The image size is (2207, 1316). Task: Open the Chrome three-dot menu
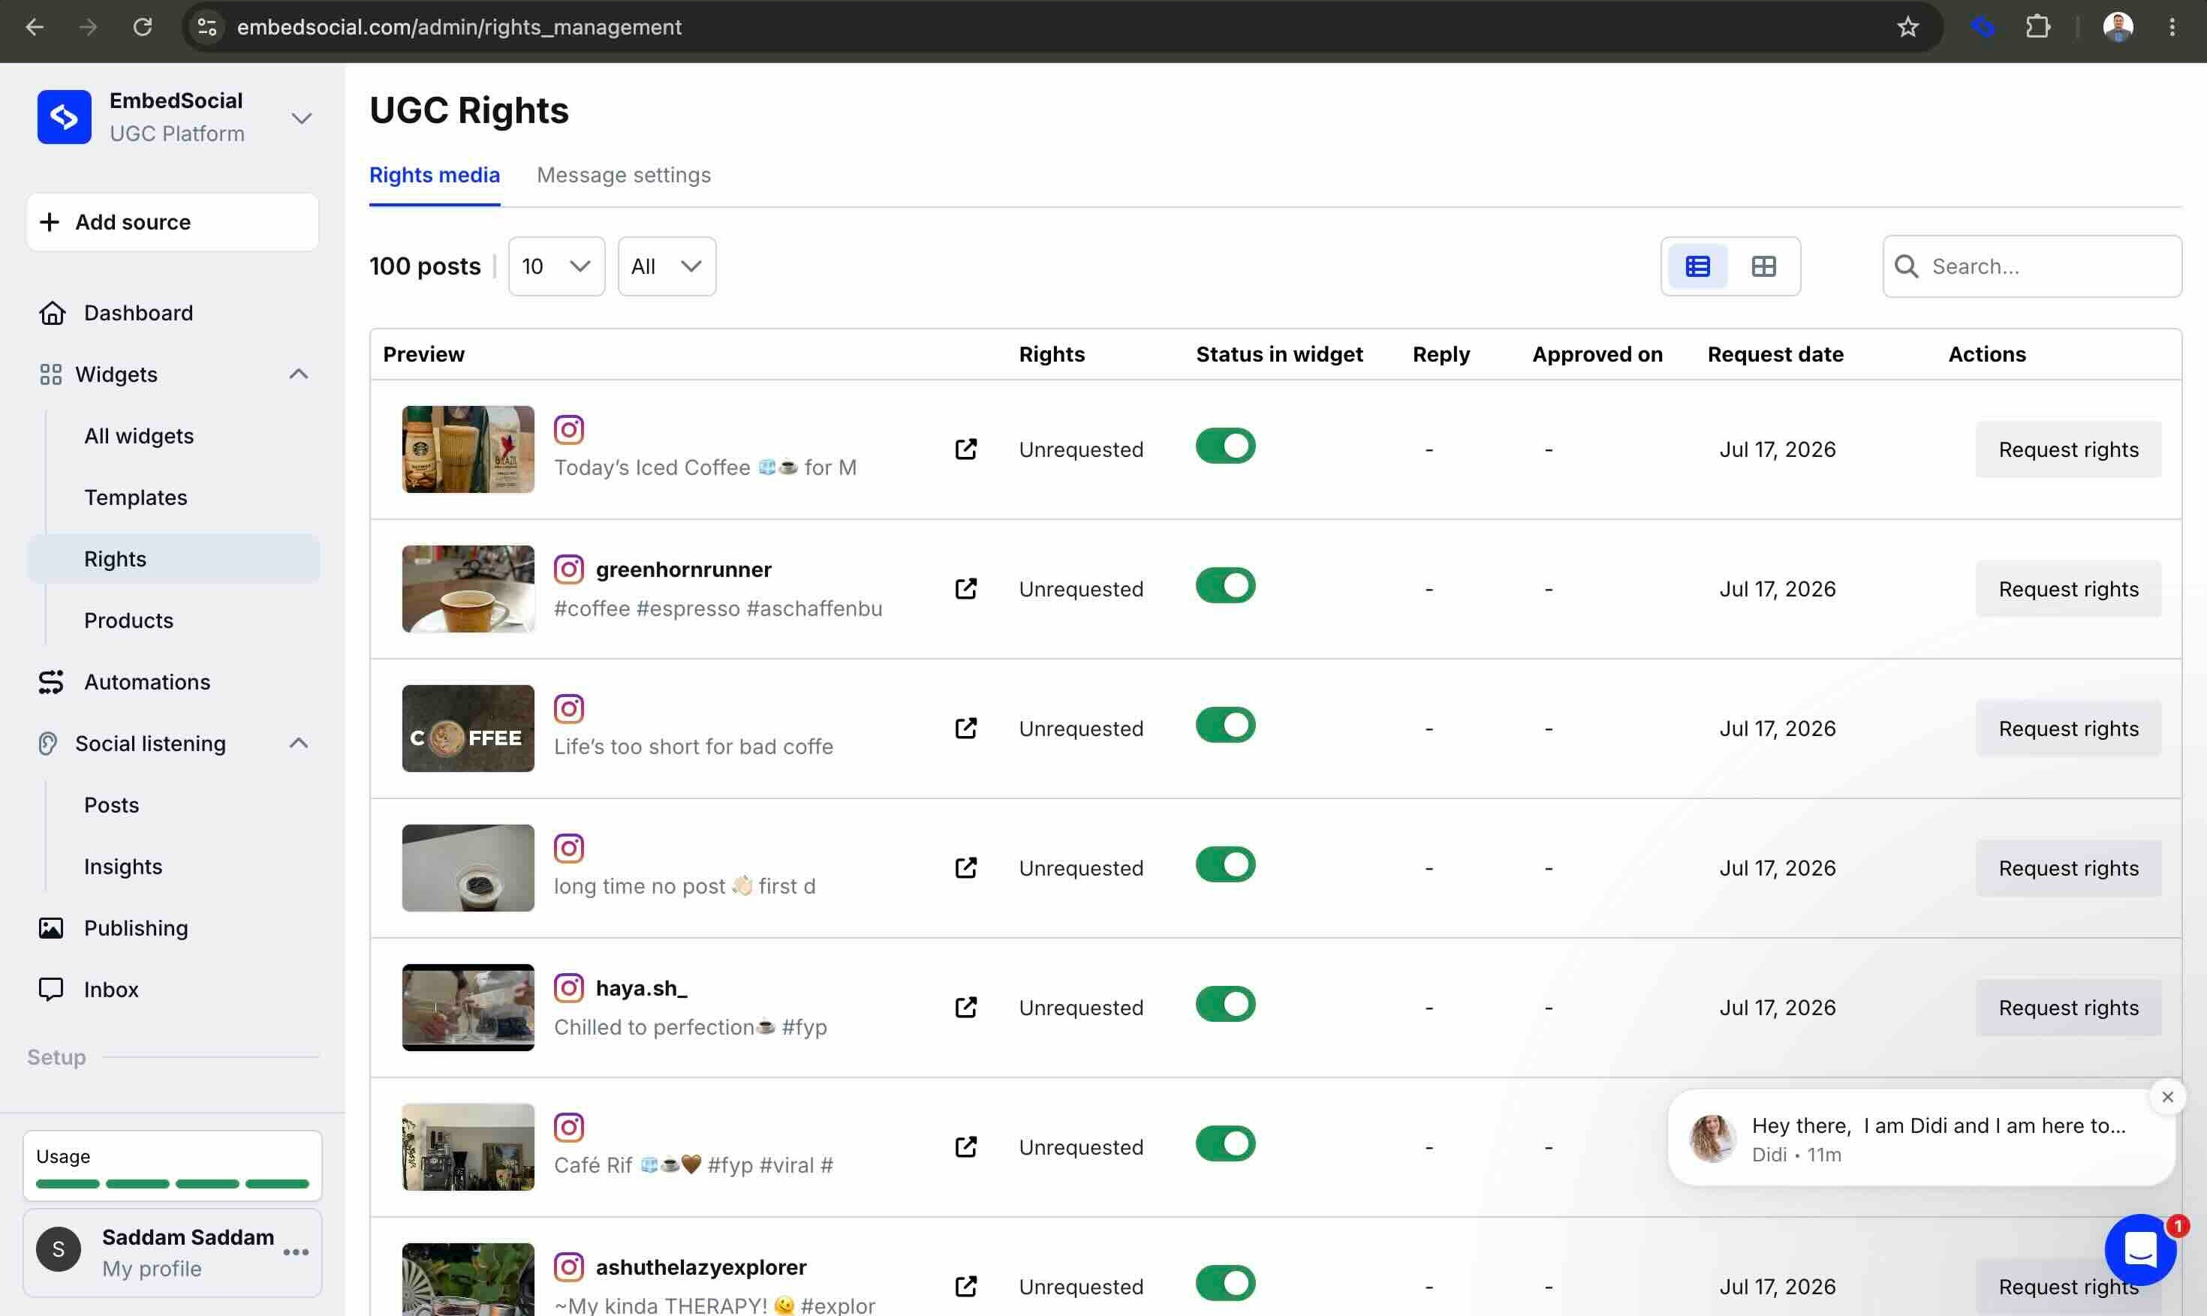click(x=2172, y=28)
